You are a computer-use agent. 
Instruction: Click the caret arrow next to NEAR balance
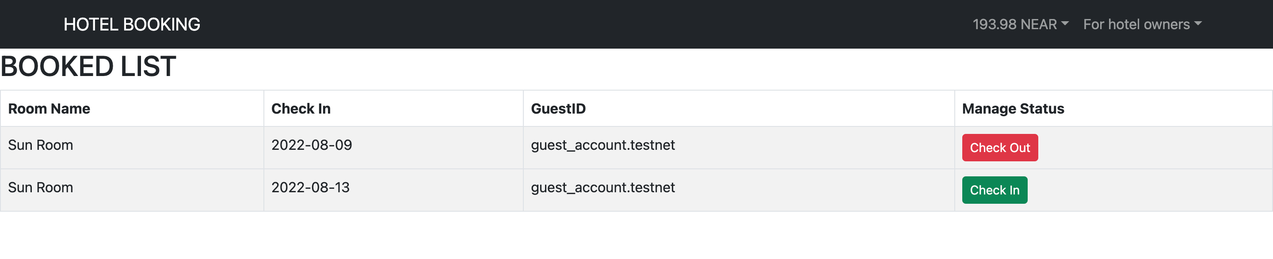pyautogui.click(x=1065, y=23)
